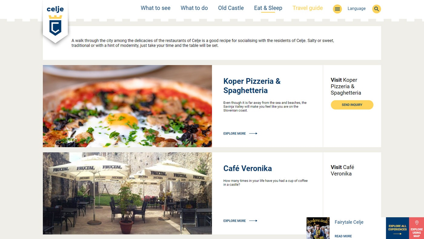Click the Send Inquiry button
The height and width of the screenshot is (239, 424).
(352, 105)
